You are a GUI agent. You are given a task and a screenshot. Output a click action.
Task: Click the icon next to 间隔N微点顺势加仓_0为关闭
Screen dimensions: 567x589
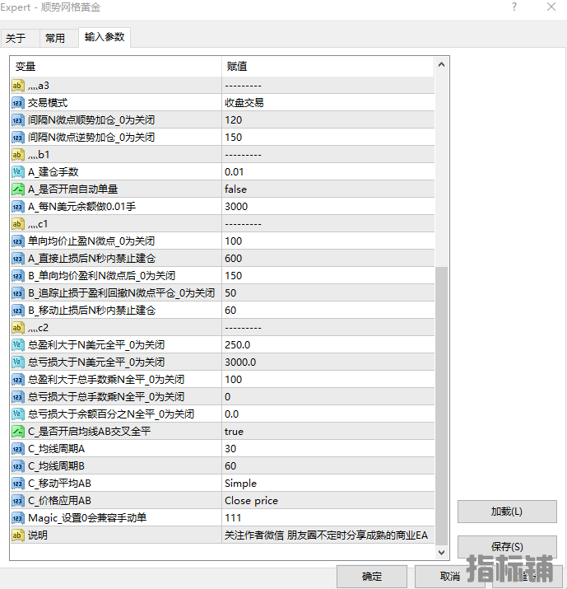pyautogui.click(x=17, y=120)
